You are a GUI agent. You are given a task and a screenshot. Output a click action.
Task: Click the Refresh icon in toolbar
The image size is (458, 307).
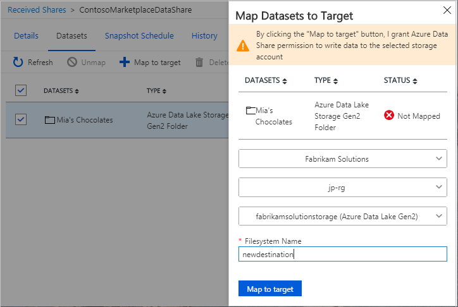point(18,63)
